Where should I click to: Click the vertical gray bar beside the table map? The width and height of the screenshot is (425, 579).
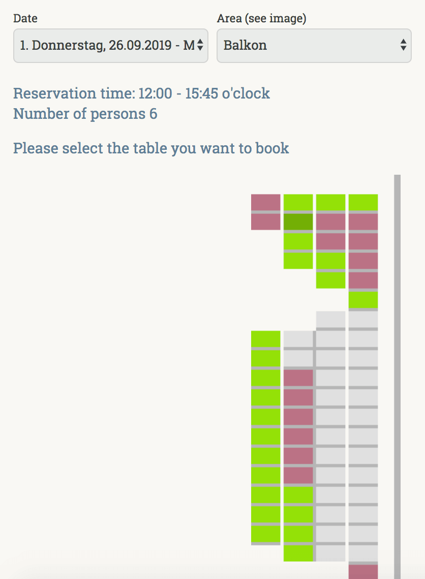397,377
